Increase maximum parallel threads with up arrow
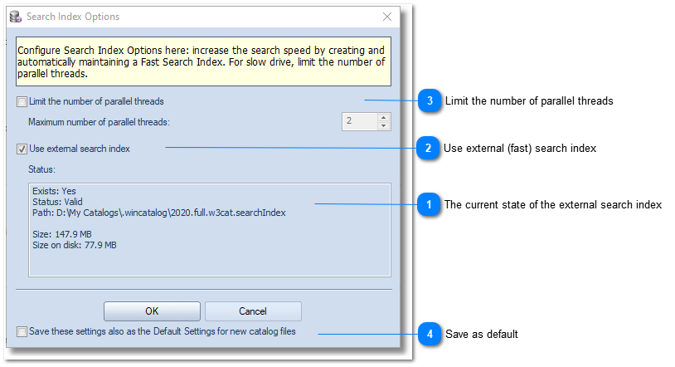 383,118
